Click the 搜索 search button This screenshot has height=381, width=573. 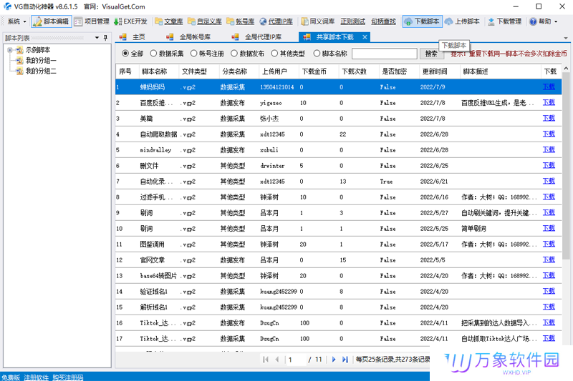click(431, 54)
